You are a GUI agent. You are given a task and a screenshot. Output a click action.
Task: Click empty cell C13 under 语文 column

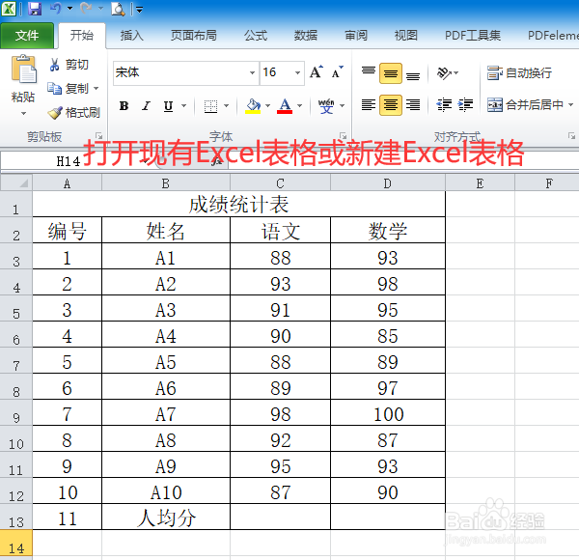(280, 518)
